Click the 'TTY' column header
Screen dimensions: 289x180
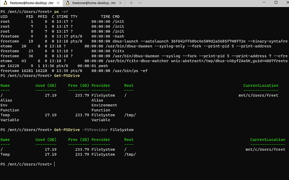tap(74, 17)
